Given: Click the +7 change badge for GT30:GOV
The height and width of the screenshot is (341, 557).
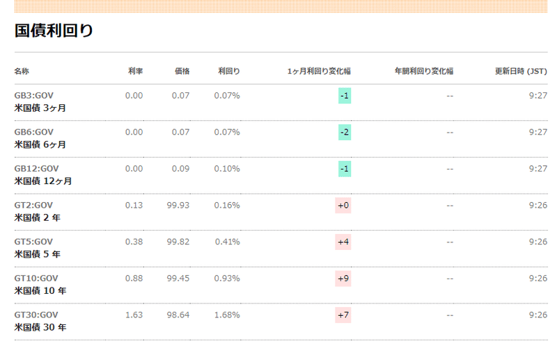Looking at the screenshot, I should click(x=343, y=315).
